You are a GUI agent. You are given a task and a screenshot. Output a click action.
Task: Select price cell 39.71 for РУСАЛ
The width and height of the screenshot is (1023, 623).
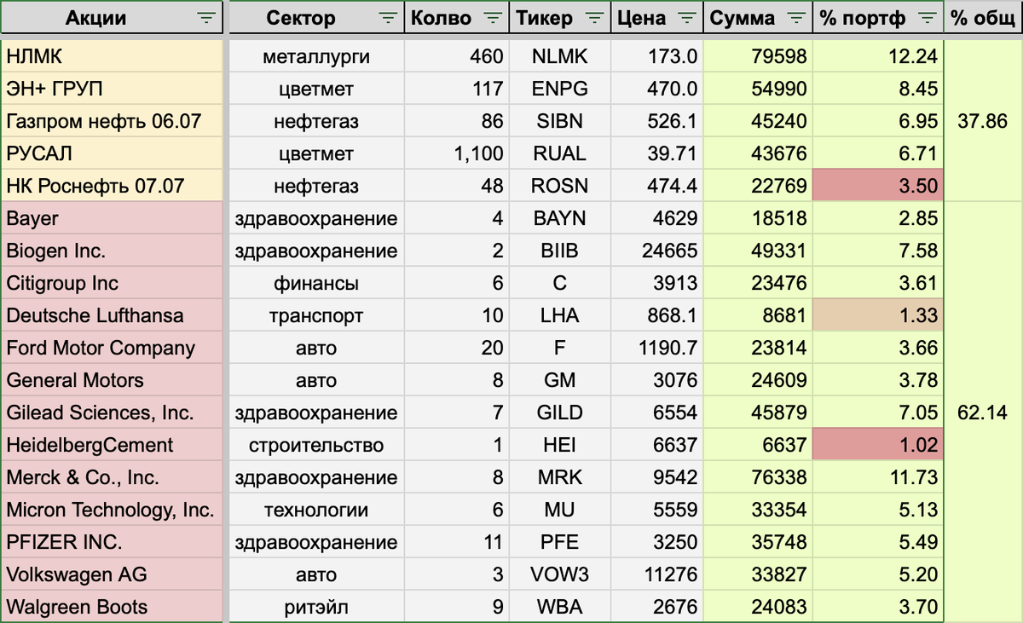click(x=656, y=154)
